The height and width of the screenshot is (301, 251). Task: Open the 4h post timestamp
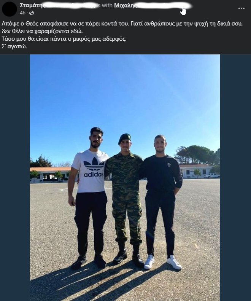coord(23,13)
